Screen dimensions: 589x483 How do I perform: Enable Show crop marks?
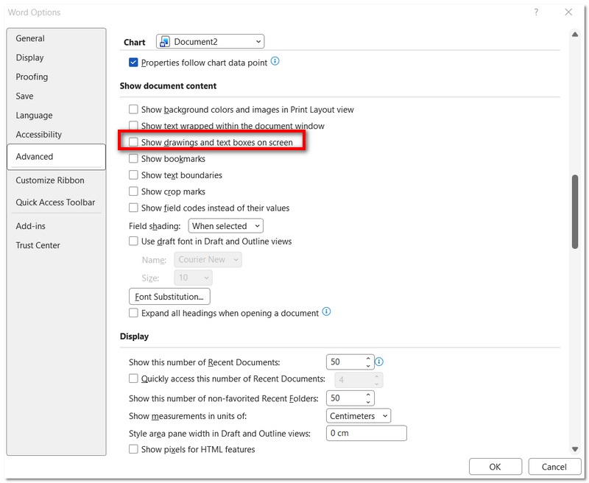pos(133,191)
